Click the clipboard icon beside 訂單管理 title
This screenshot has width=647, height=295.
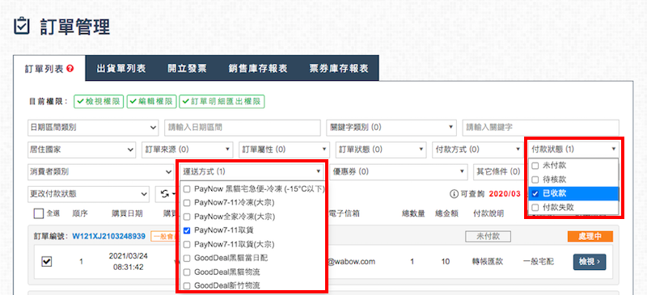[x=22, y=27]
